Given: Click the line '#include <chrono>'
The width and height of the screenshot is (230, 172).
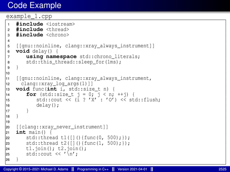Looking at the screenshot, I should point(43,35).
